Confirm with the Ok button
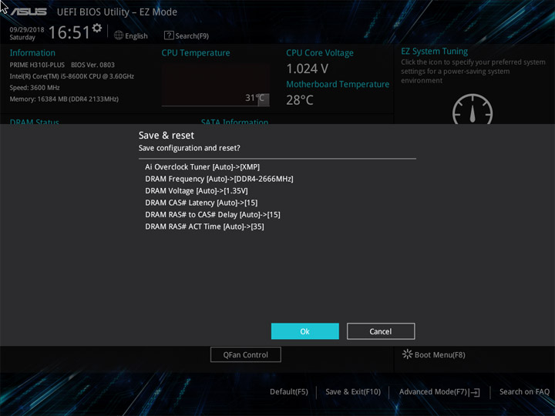This screenshot has height=416, width=555. click(304, 331)
